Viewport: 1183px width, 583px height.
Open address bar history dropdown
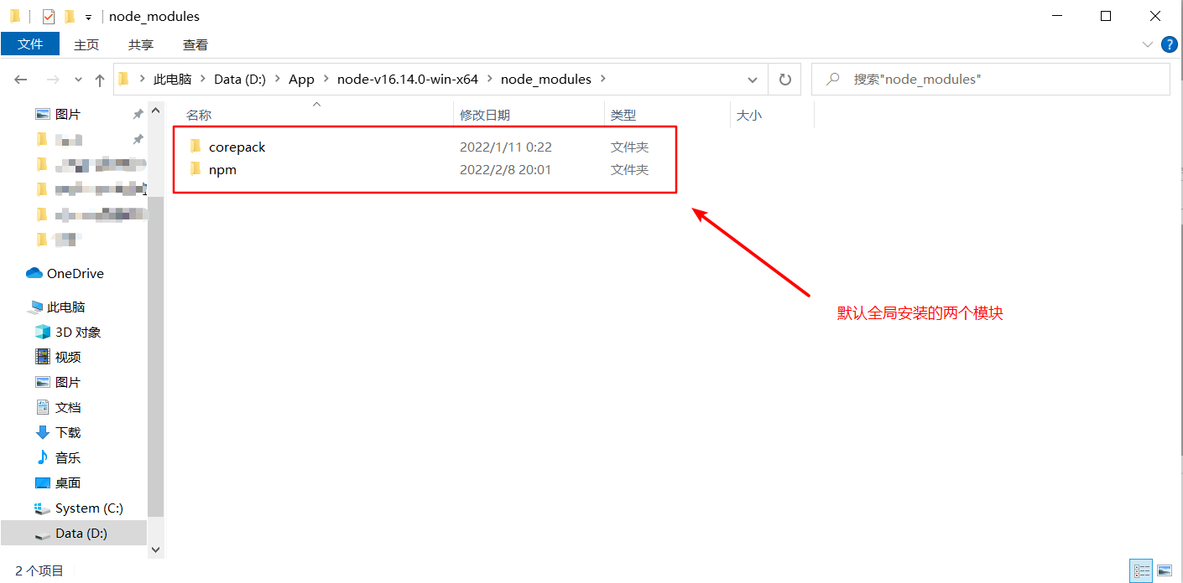(x=753, y=80)
